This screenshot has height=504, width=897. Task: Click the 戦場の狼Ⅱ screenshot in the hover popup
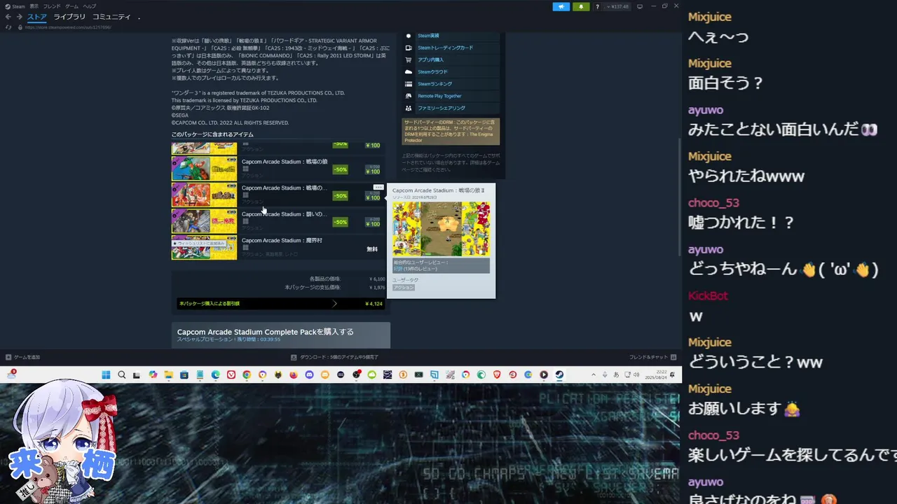tap(441, 229)
